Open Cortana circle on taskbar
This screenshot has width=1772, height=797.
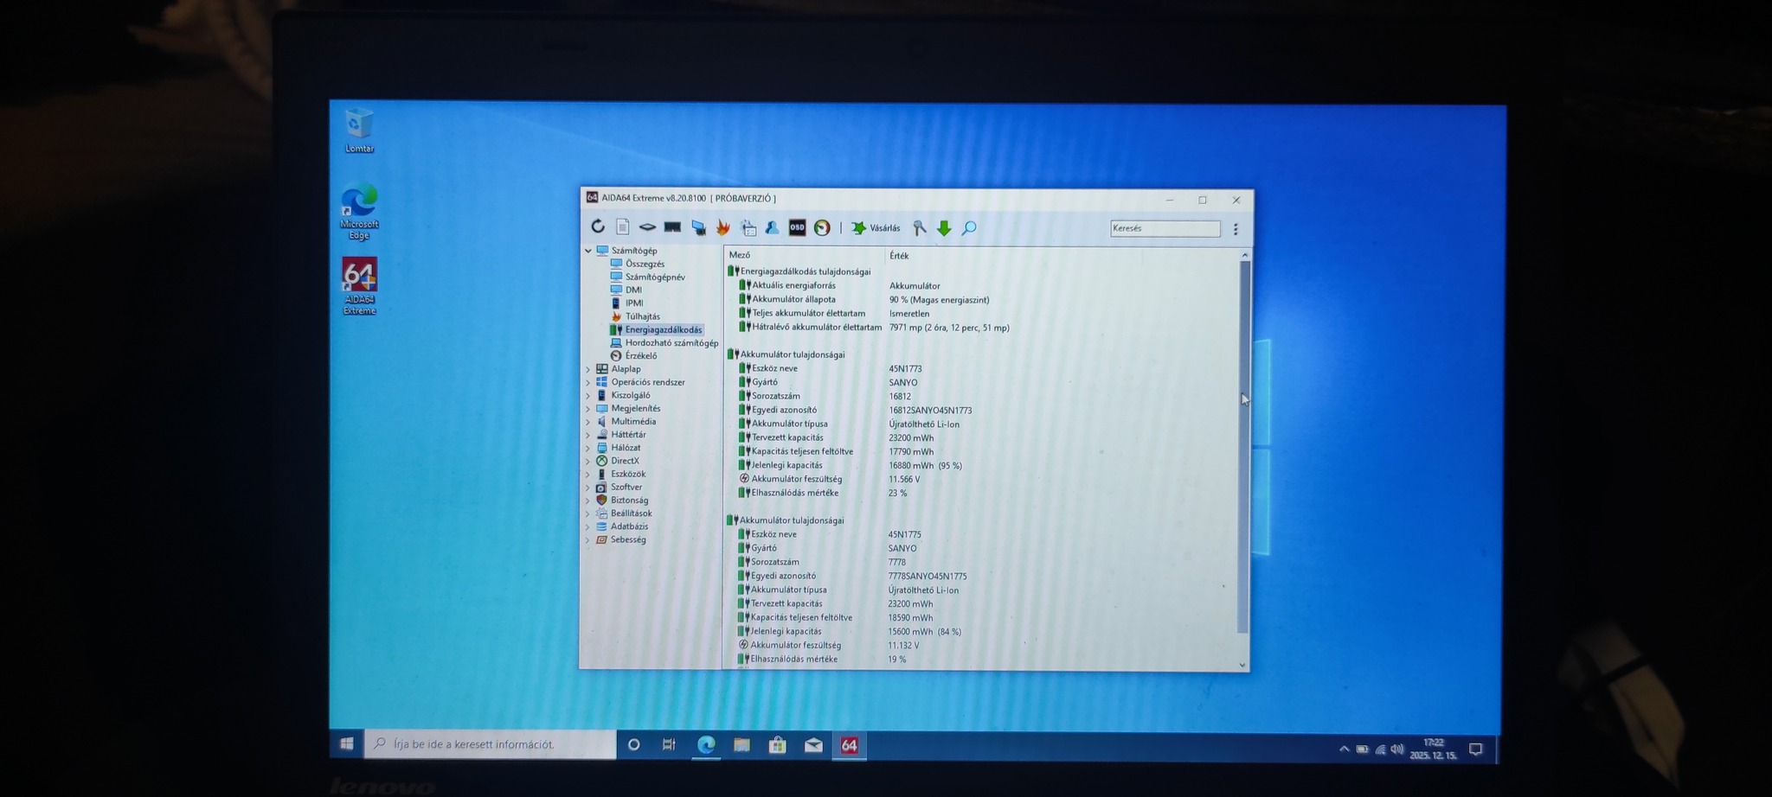pos(633,744)
